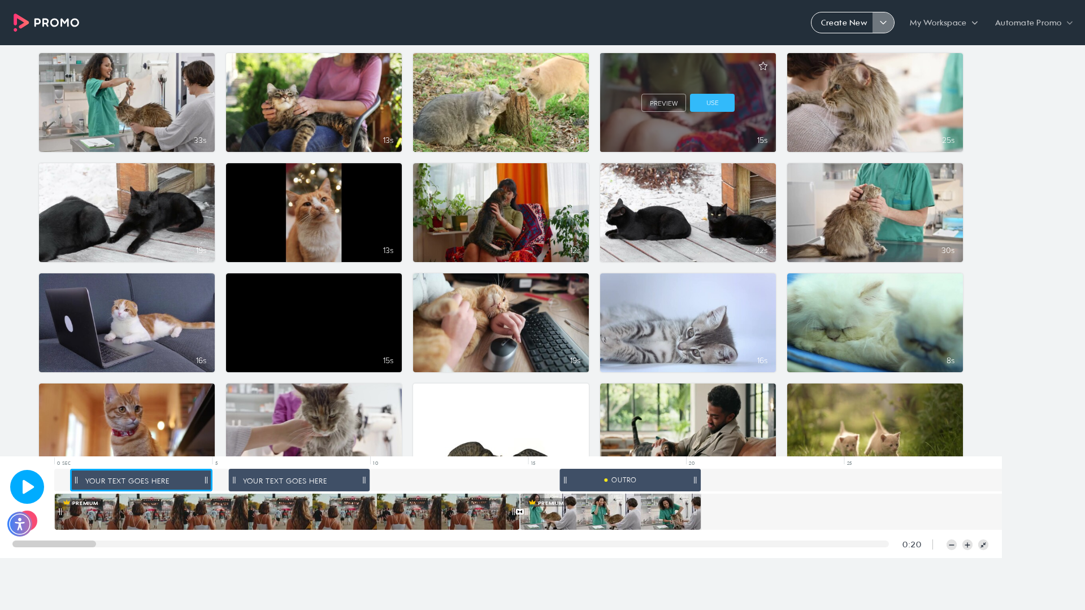This screenshot has width=1085, height=610.
Task: Choose the 12s woman holding cat video
Action: tap(501, 212)
